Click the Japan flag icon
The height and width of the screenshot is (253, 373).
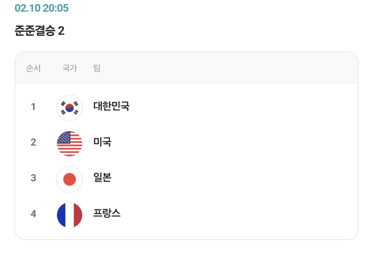pyautogui.click(x=69, y=179)
